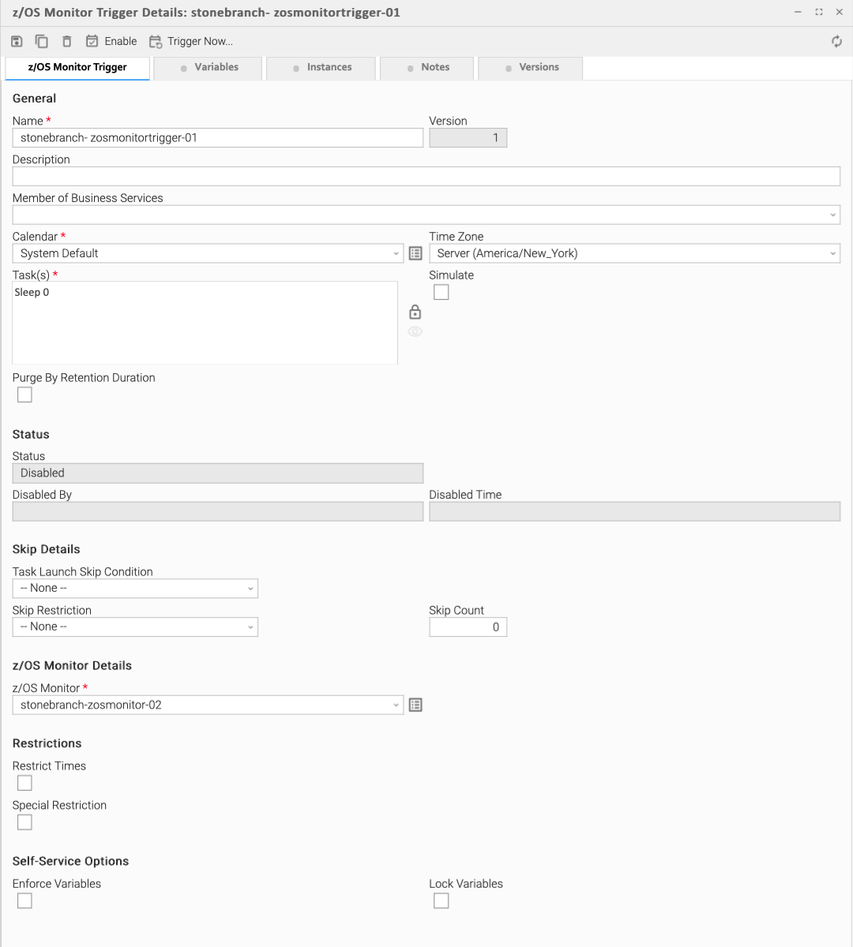Open Task Launch Skip Condition dropdown

pos(135,588)
